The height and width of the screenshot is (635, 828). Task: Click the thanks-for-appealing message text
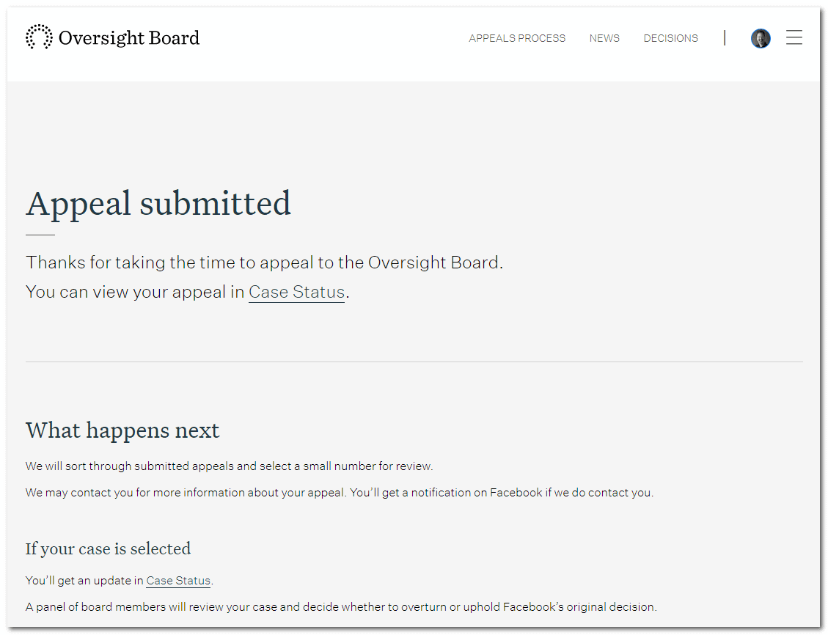[264, 262]
